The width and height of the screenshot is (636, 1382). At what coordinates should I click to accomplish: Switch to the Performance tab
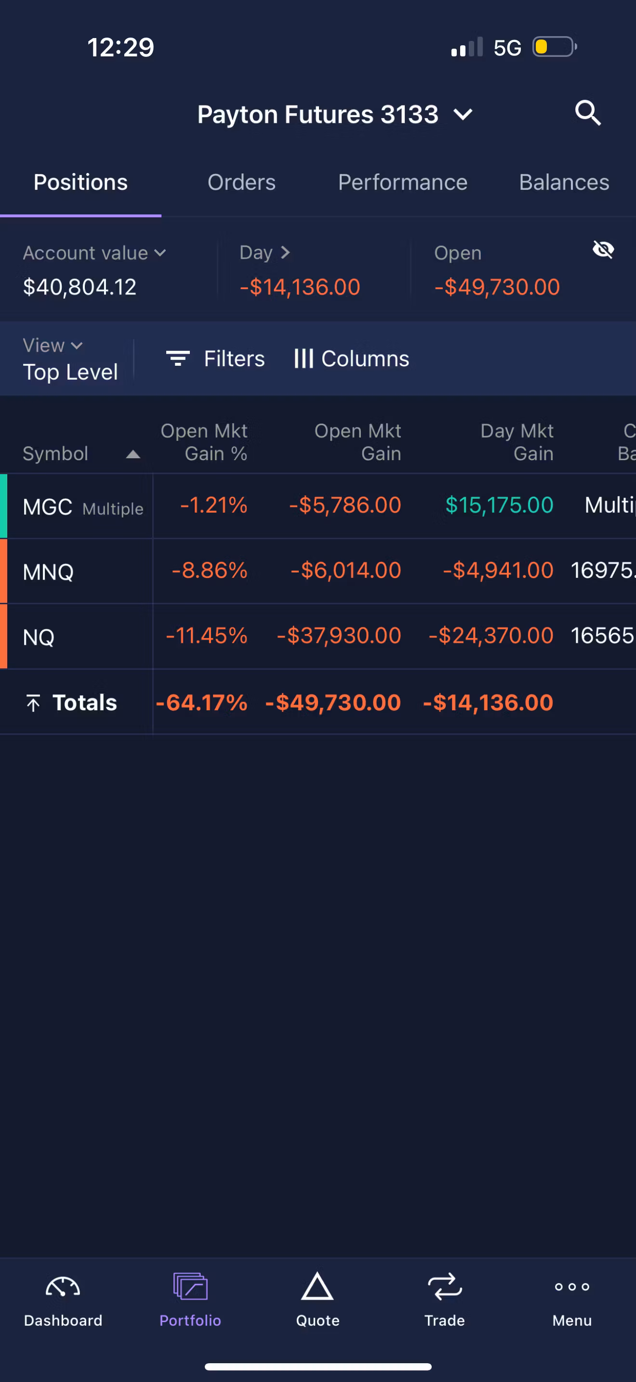pyautogui.click(x=403, y=183)
